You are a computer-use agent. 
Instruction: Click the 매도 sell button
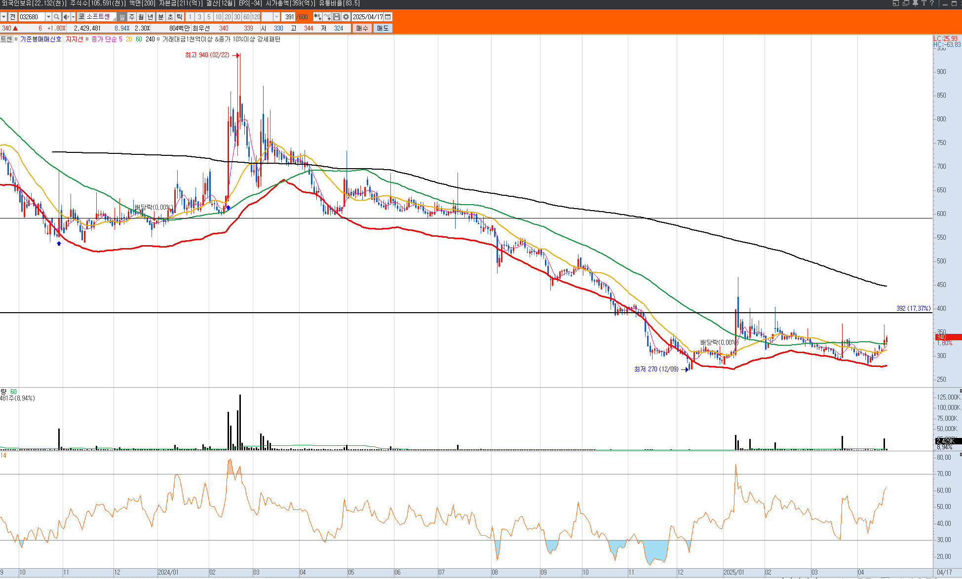pyautogui.click(x=383, y=28)
